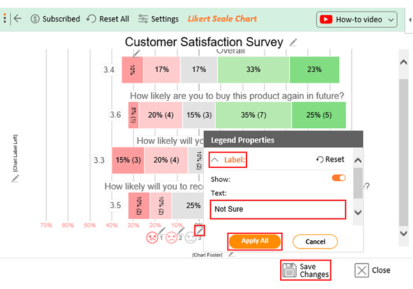
Task: Click the Not Sure text field
Action: (278, 209)
